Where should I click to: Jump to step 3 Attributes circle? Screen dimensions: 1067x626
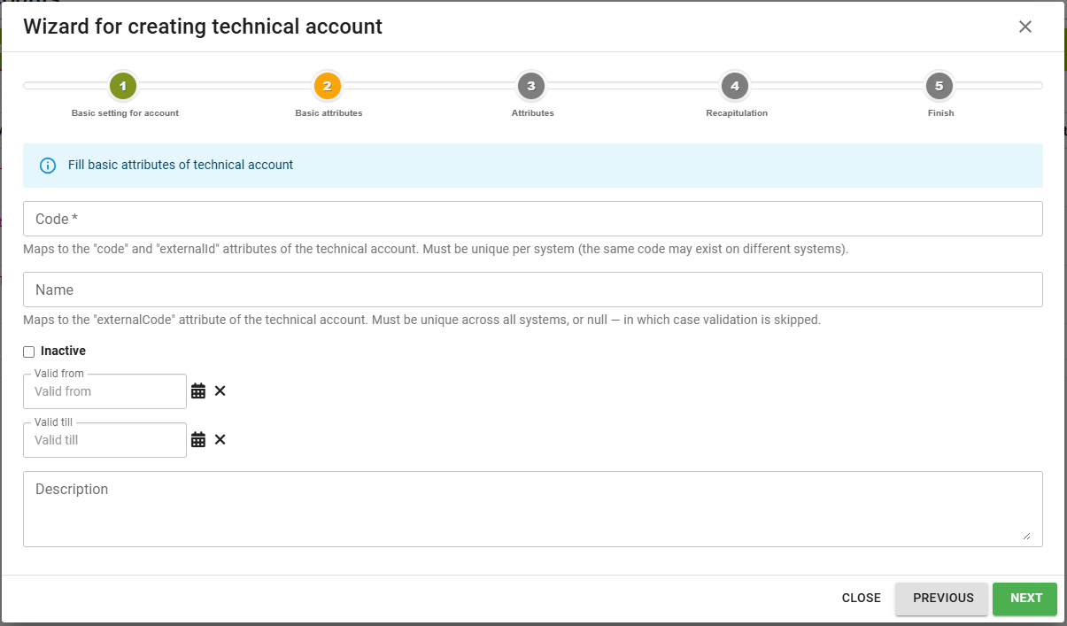pos(531,86)
